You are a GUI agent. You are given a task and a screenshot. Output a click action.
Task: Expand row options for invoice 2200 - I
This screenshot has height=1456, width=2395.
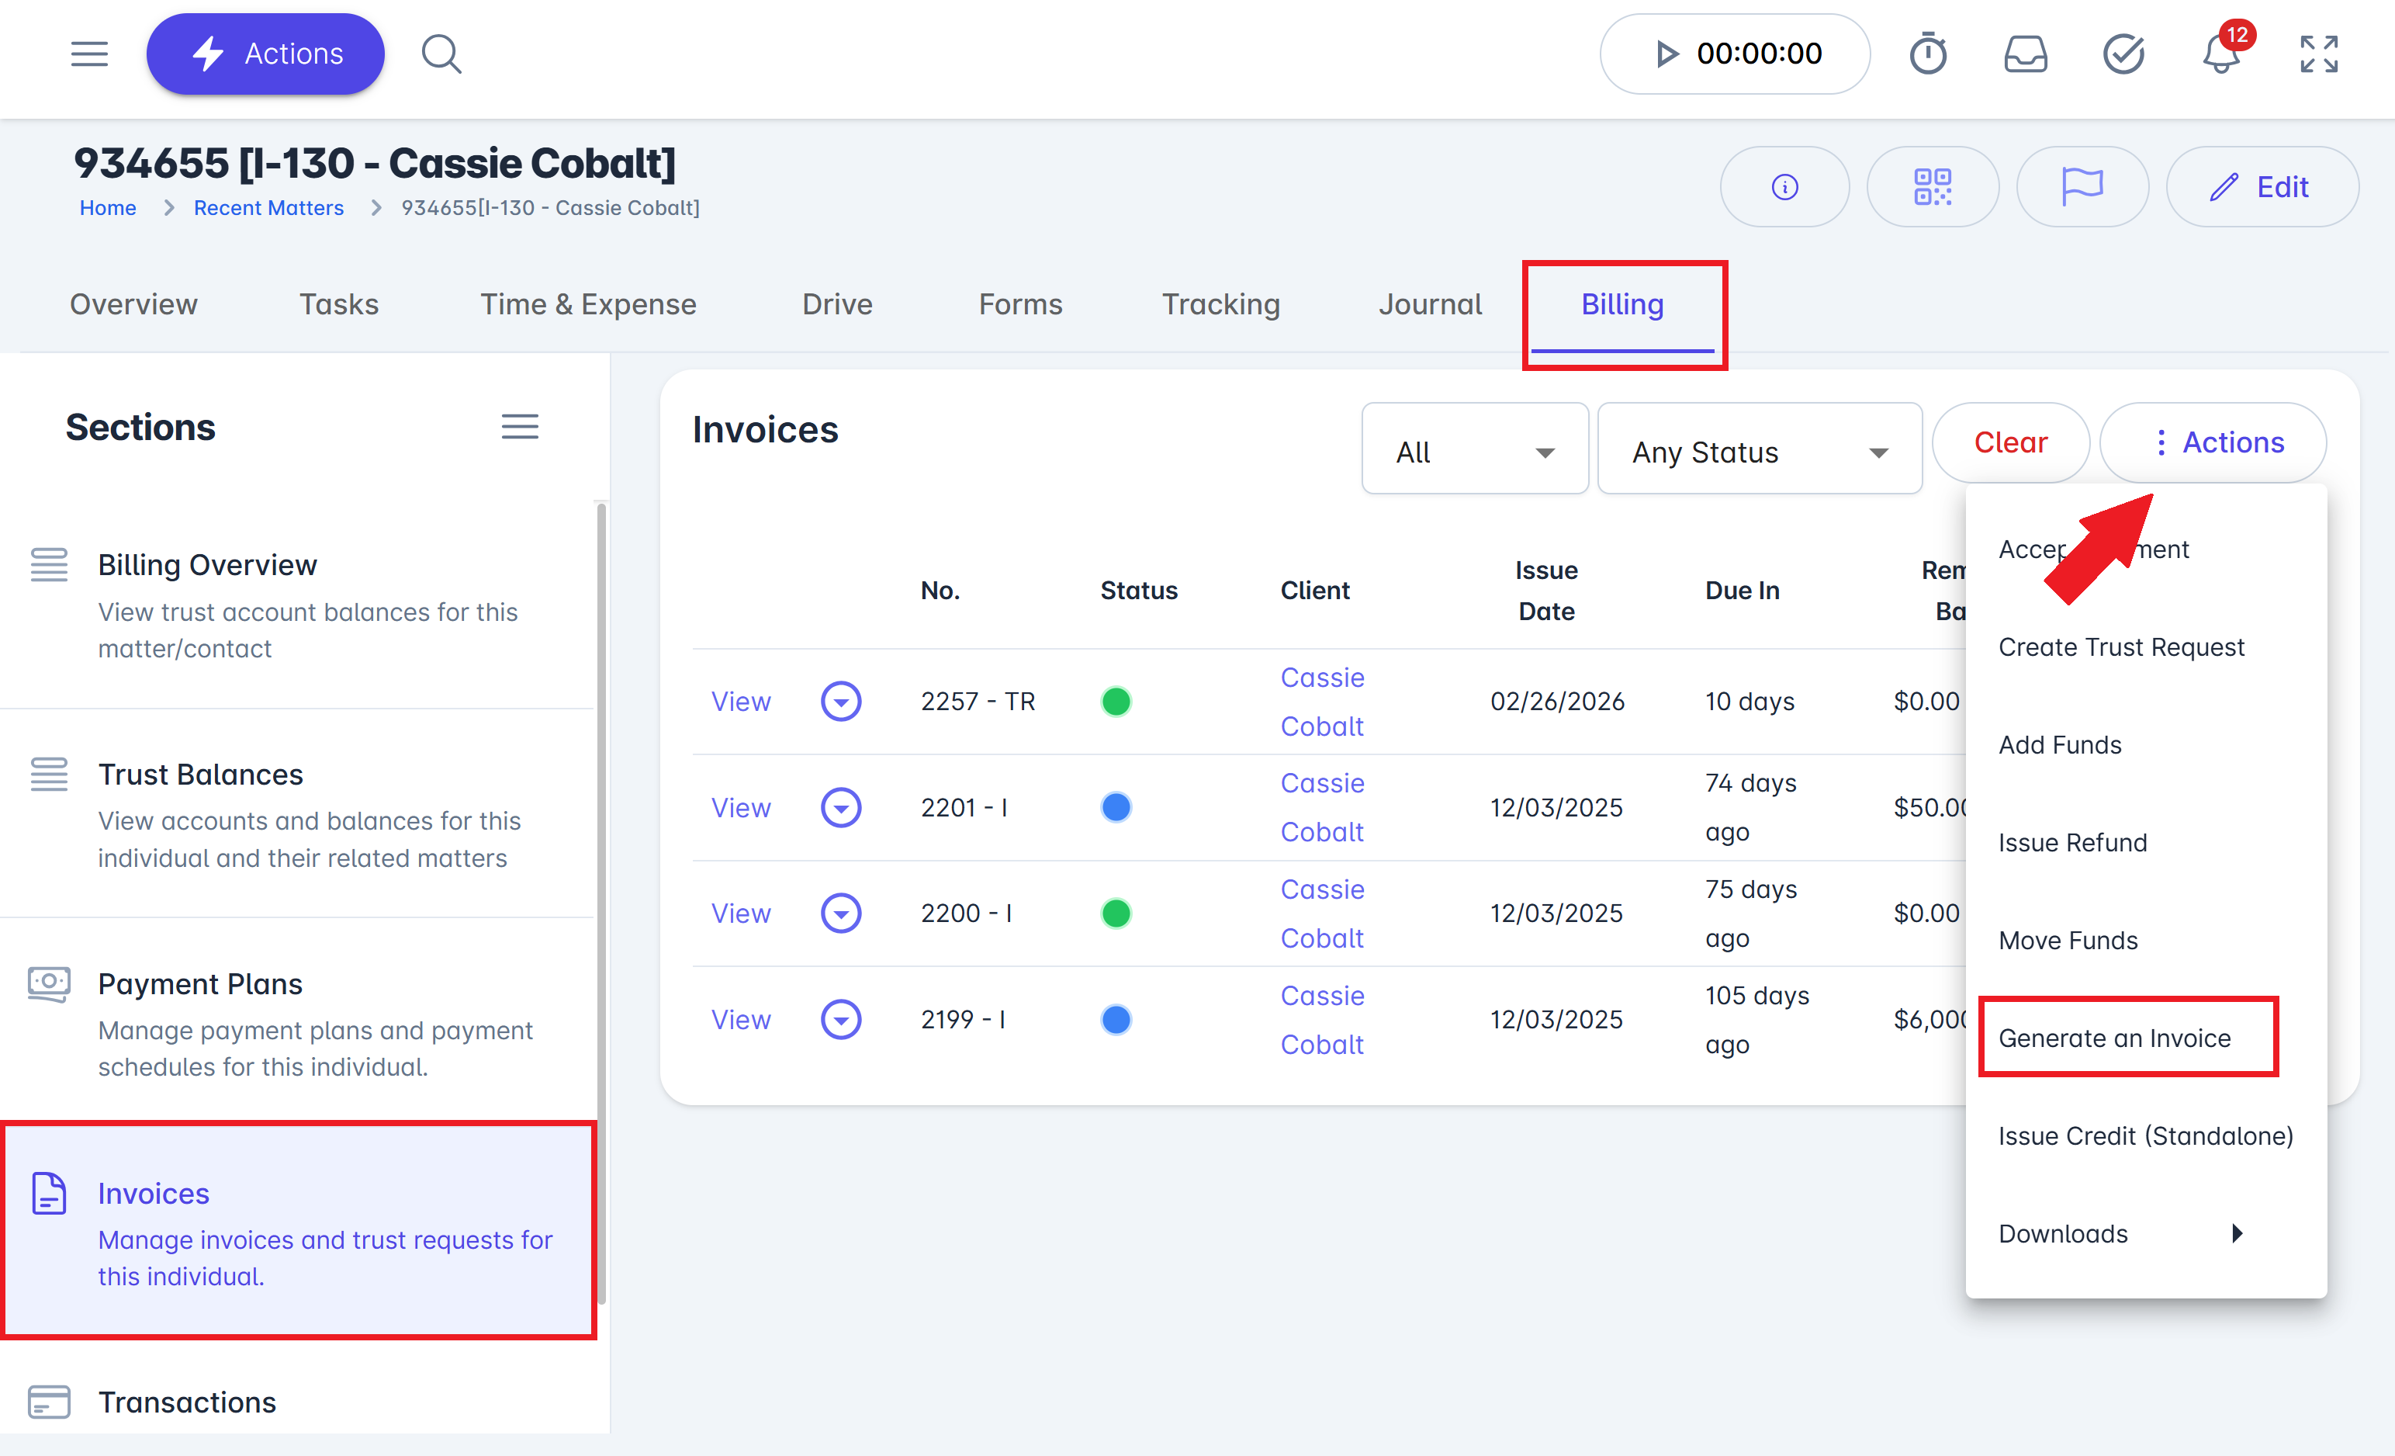coord(841,913)
